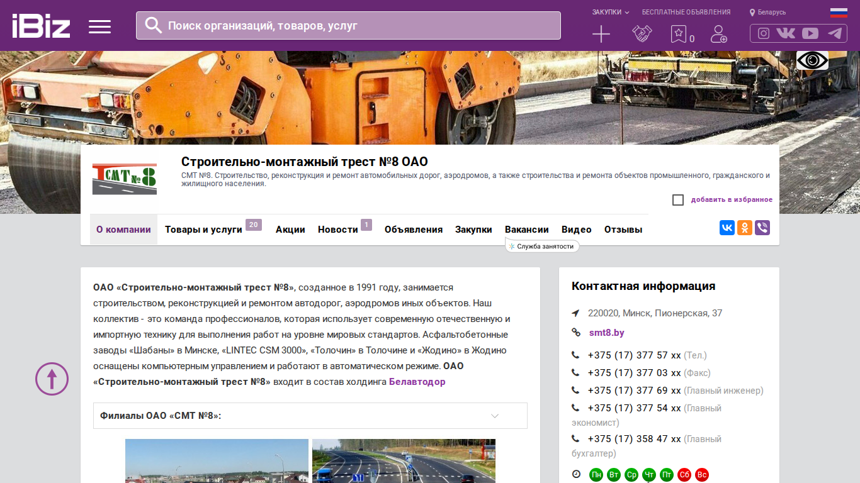Screen dimensions: 860x483
Task: Select Wednesday Ср schedule circle
Action: (631, 475)
